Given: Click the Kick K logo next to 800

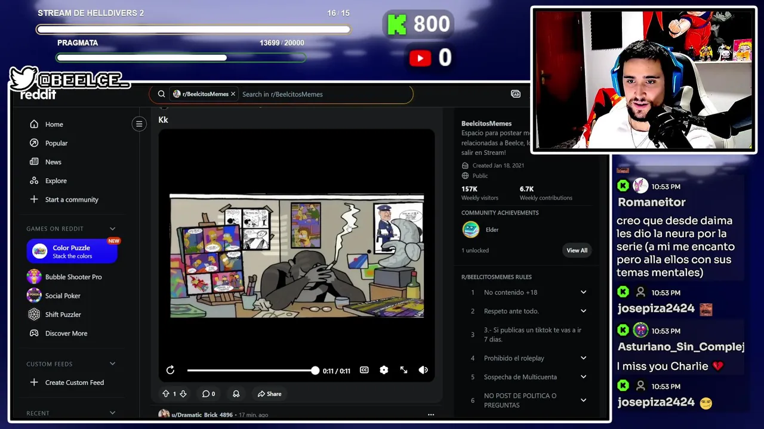Looking at the screenshot, I should [397, 24].
